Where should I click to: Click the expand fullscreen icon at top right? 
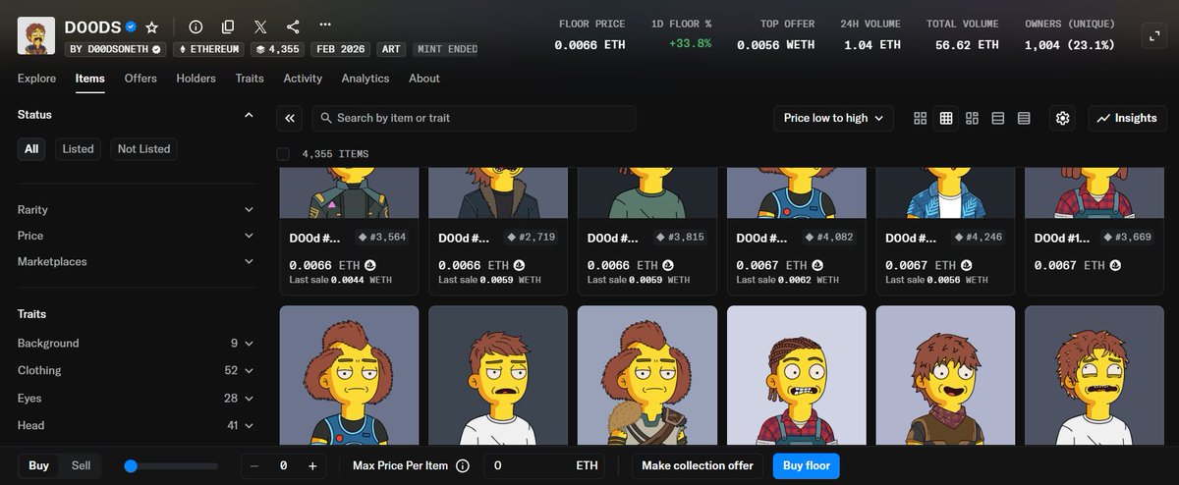tap(1153, 35)
